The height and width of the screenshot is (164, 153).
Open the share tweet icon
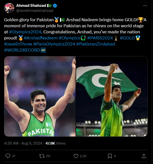(x=144, y=156)
